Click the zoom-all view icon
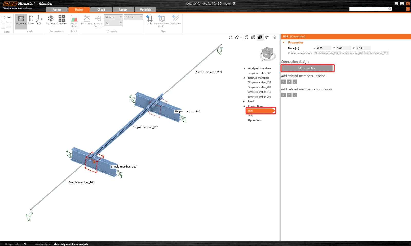Viewport: 411px width, 246px height. [231, 37]
